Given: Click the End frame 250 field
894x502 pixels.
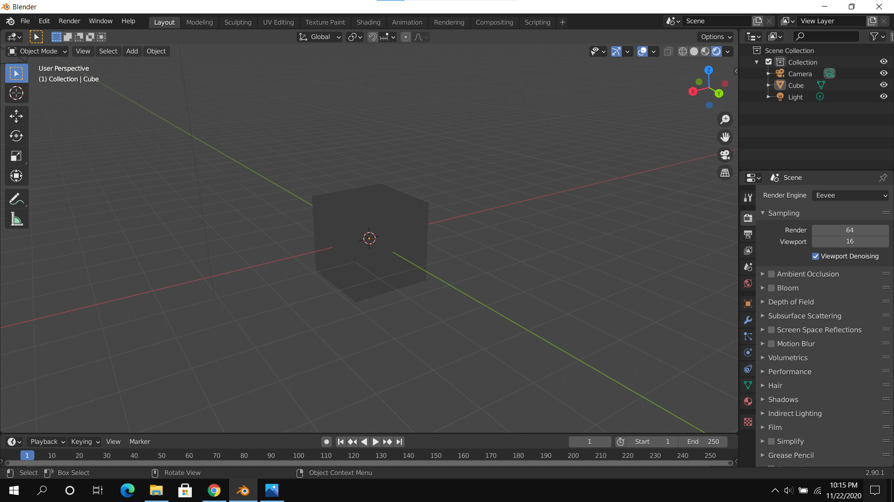Looking at the screenshot, I should 703,442.
